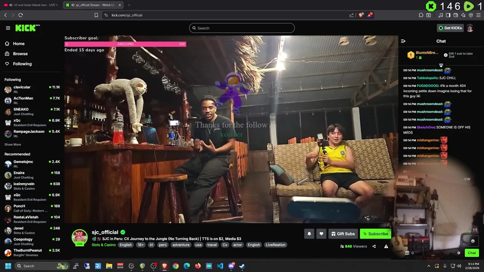Screen dimensions: 484x272
Task: Click the subscriber goal progress bar
Action: click(125, 44)
